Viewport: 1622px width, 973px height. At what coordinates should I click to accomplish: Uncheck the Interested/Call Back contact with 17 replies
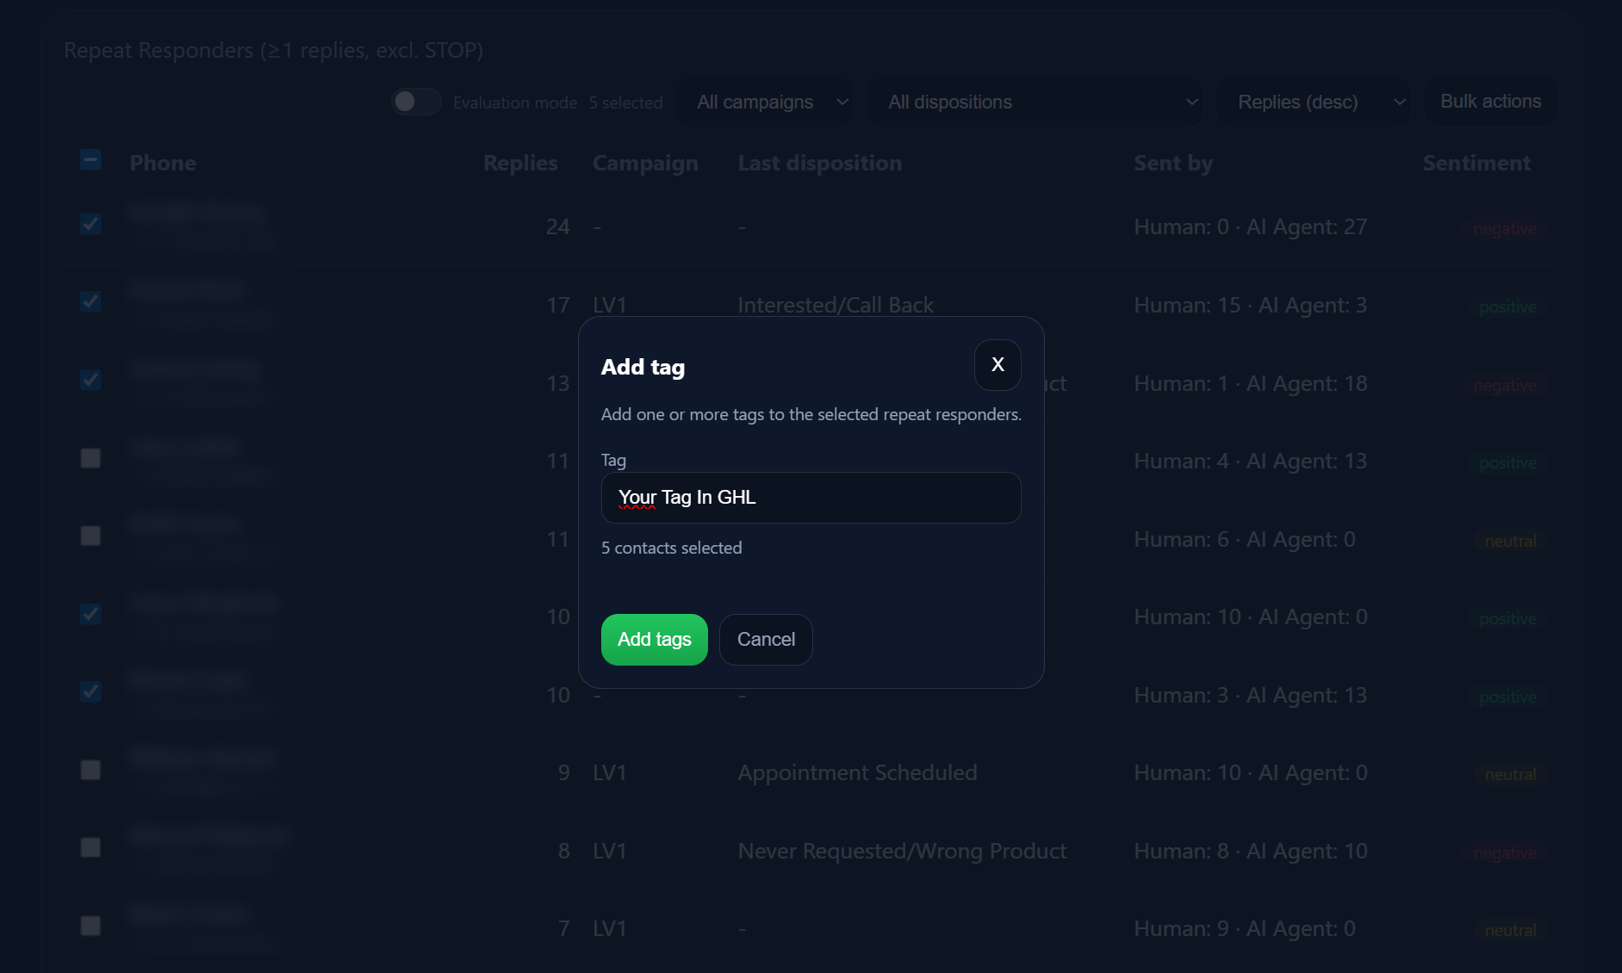[x=90, y=301]
